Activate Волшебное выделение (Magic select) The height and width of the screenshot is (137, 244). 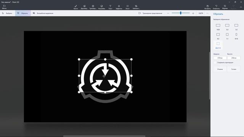coord(43,13)
